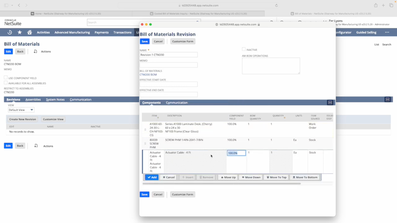Toggle Available For All Assemblies checkbox
The width and height of the screenshot is (397, 223).
pyautogui.click(x=6, y=82)
